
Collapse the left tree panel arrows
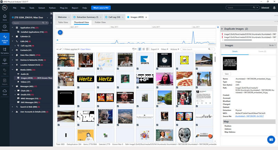pos(51,14)
